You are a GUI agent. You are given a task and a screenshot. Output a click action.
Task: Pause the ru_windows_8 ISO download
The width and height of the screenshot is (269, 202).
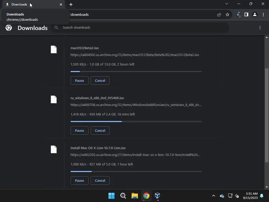coord(79,130)
